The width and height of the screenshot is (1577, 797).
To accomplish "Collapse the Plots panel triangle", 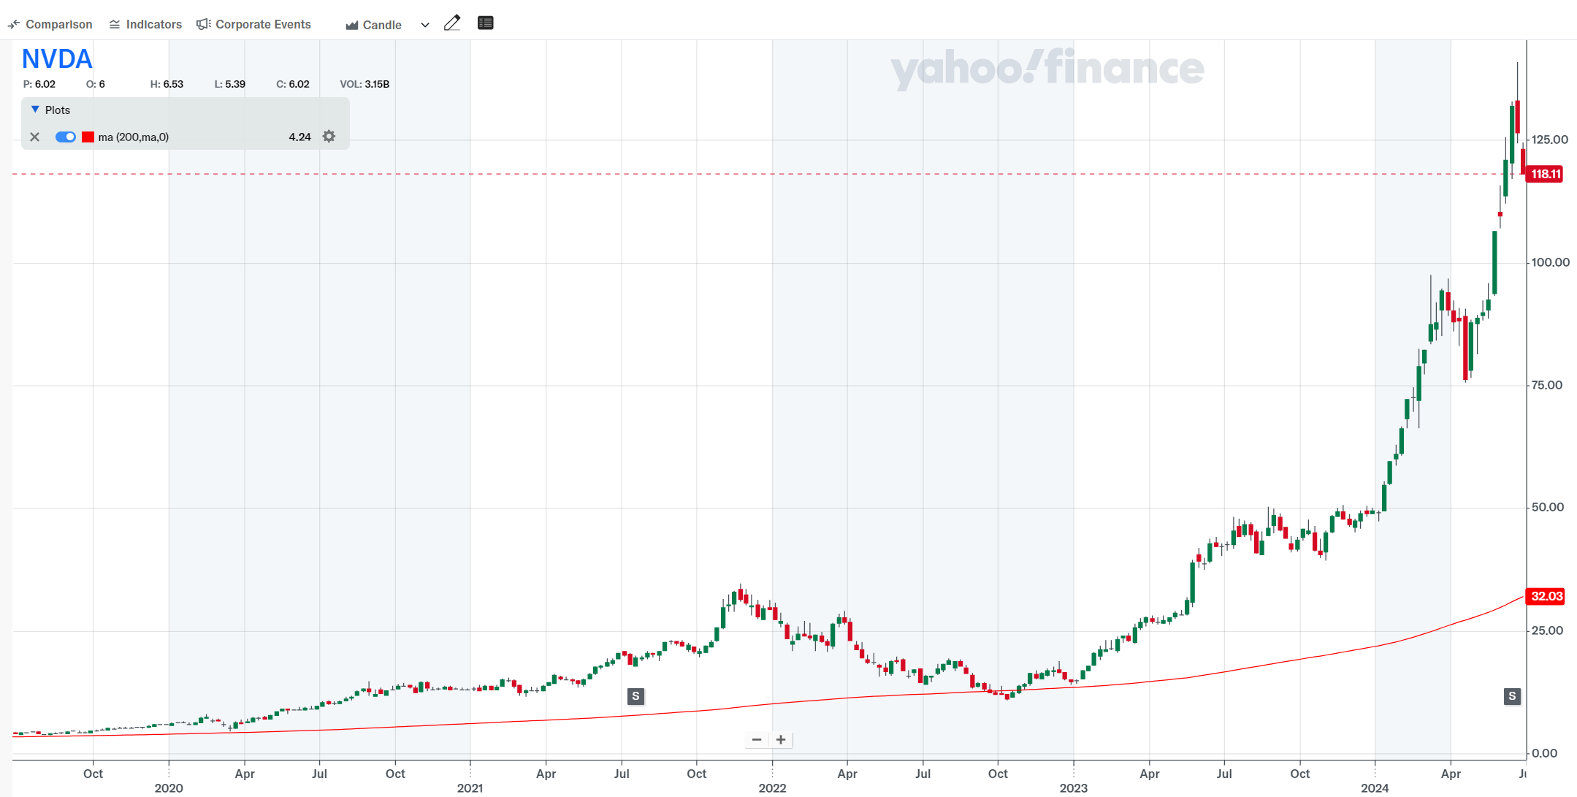I will pos(35,110).
